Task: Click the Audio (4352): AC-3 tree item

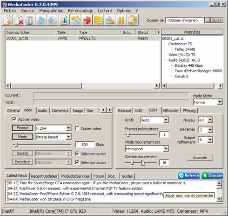Action: (x=184, y=60)
